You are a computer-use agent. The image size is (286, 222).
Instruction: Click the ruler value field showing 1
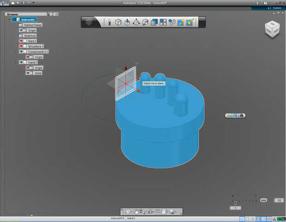tap(235, 208)
